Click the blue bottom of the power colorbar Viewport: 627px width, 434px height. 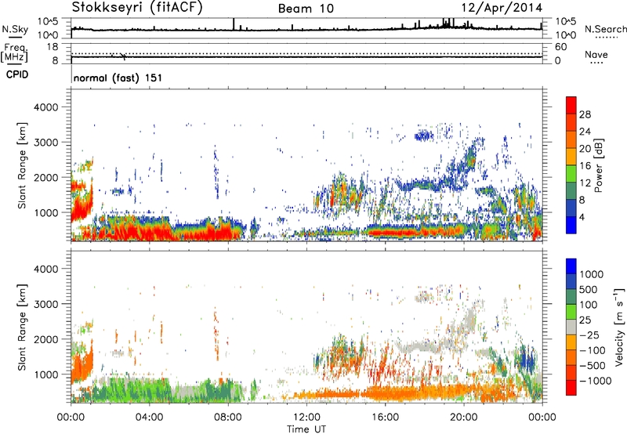(x=571, y=225)
